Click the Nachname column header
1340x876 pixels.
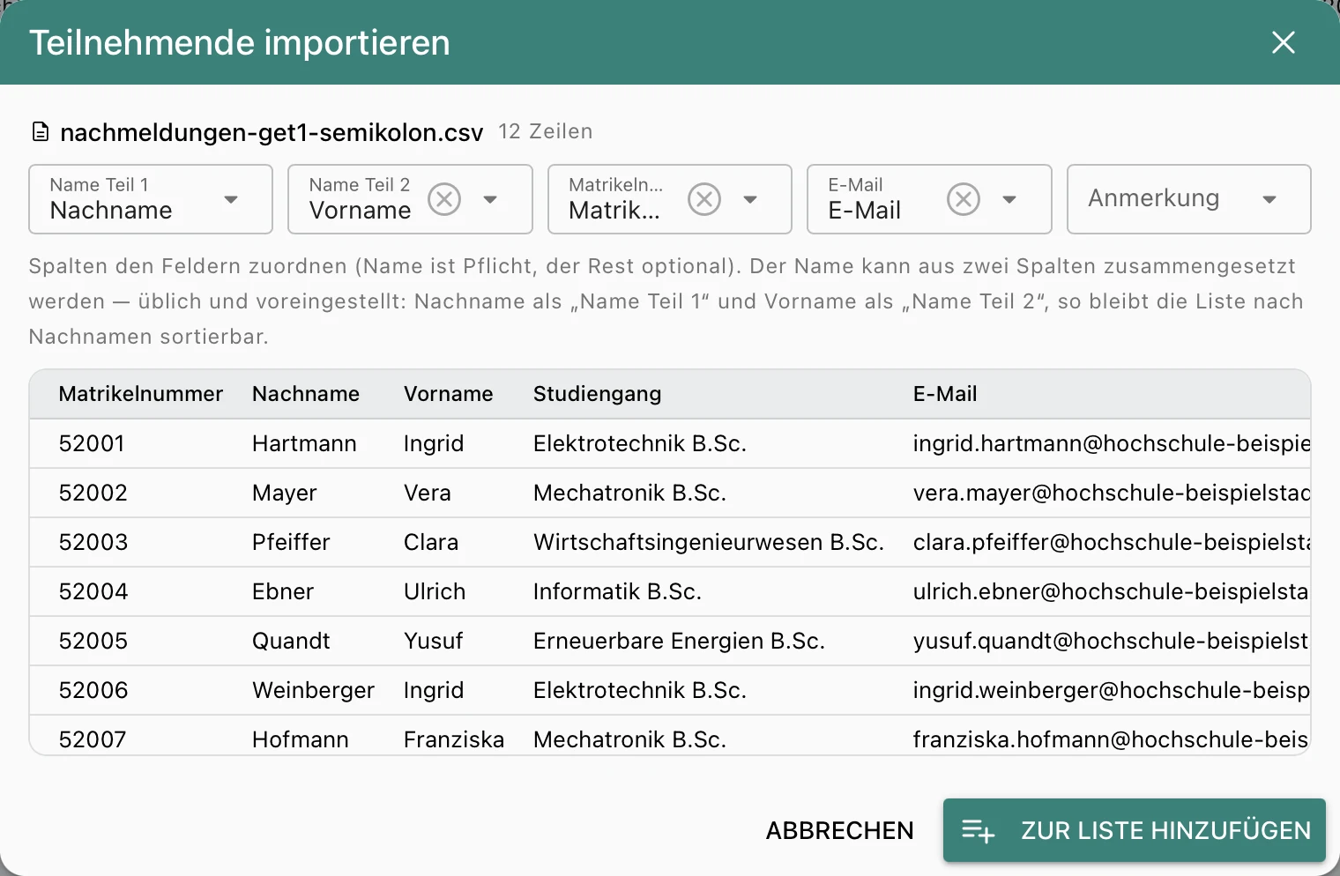pyautogui.click(x=306, y=394)
